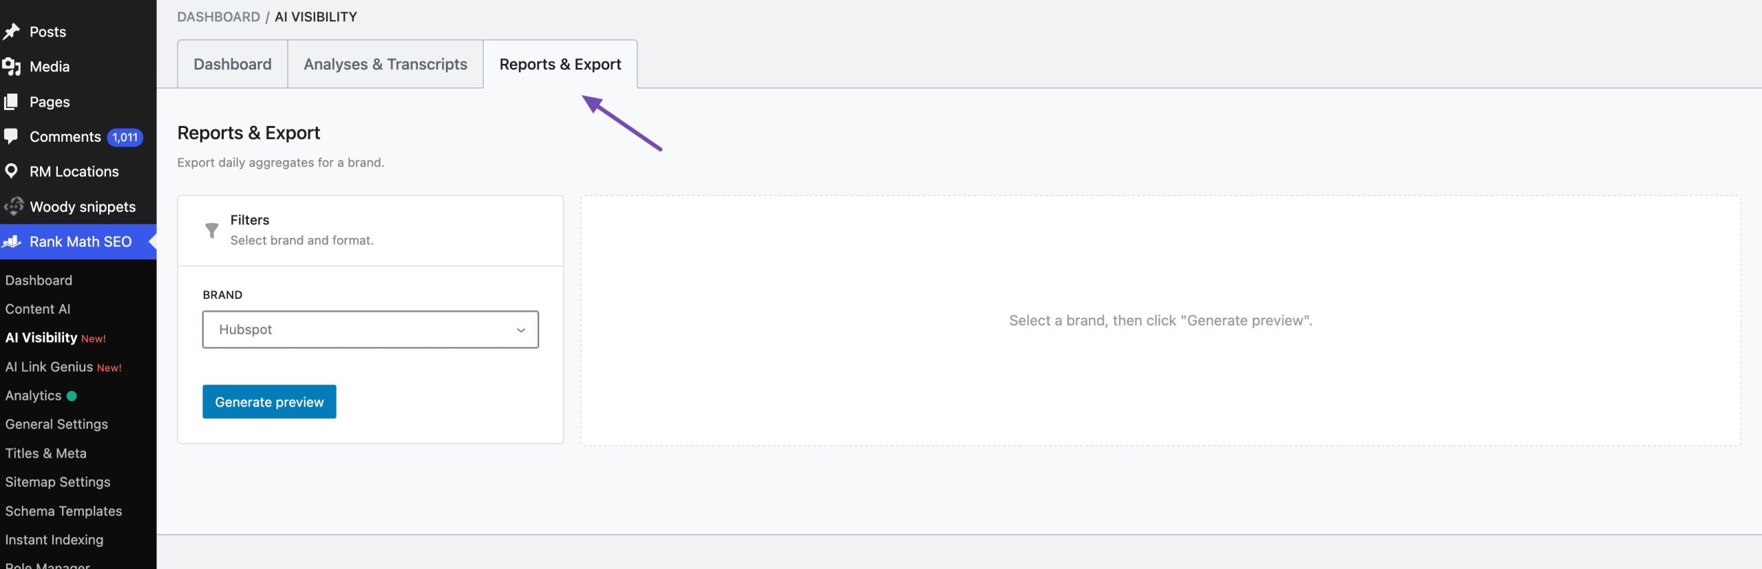Click the Filters funnel icon

click(x=212, y=230)
